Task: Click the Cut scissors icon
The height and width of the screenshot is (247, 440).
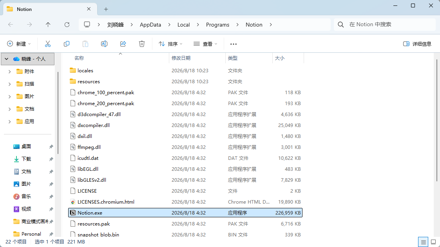Action: click(x=48, y=44)
